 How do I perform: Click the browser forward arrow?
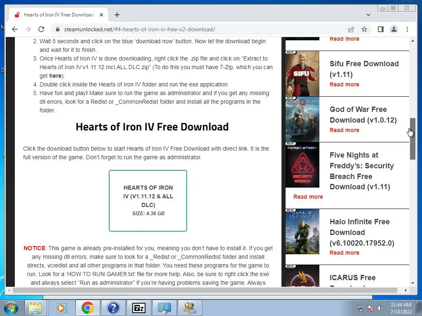[28, 29]
